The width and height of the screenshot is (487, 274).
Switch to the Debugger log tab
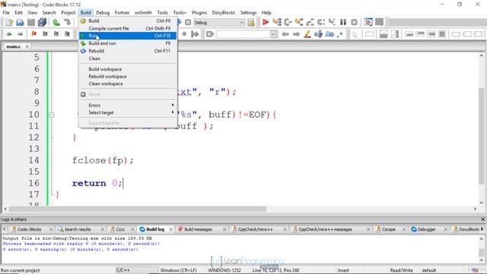(x=426, y=229)
